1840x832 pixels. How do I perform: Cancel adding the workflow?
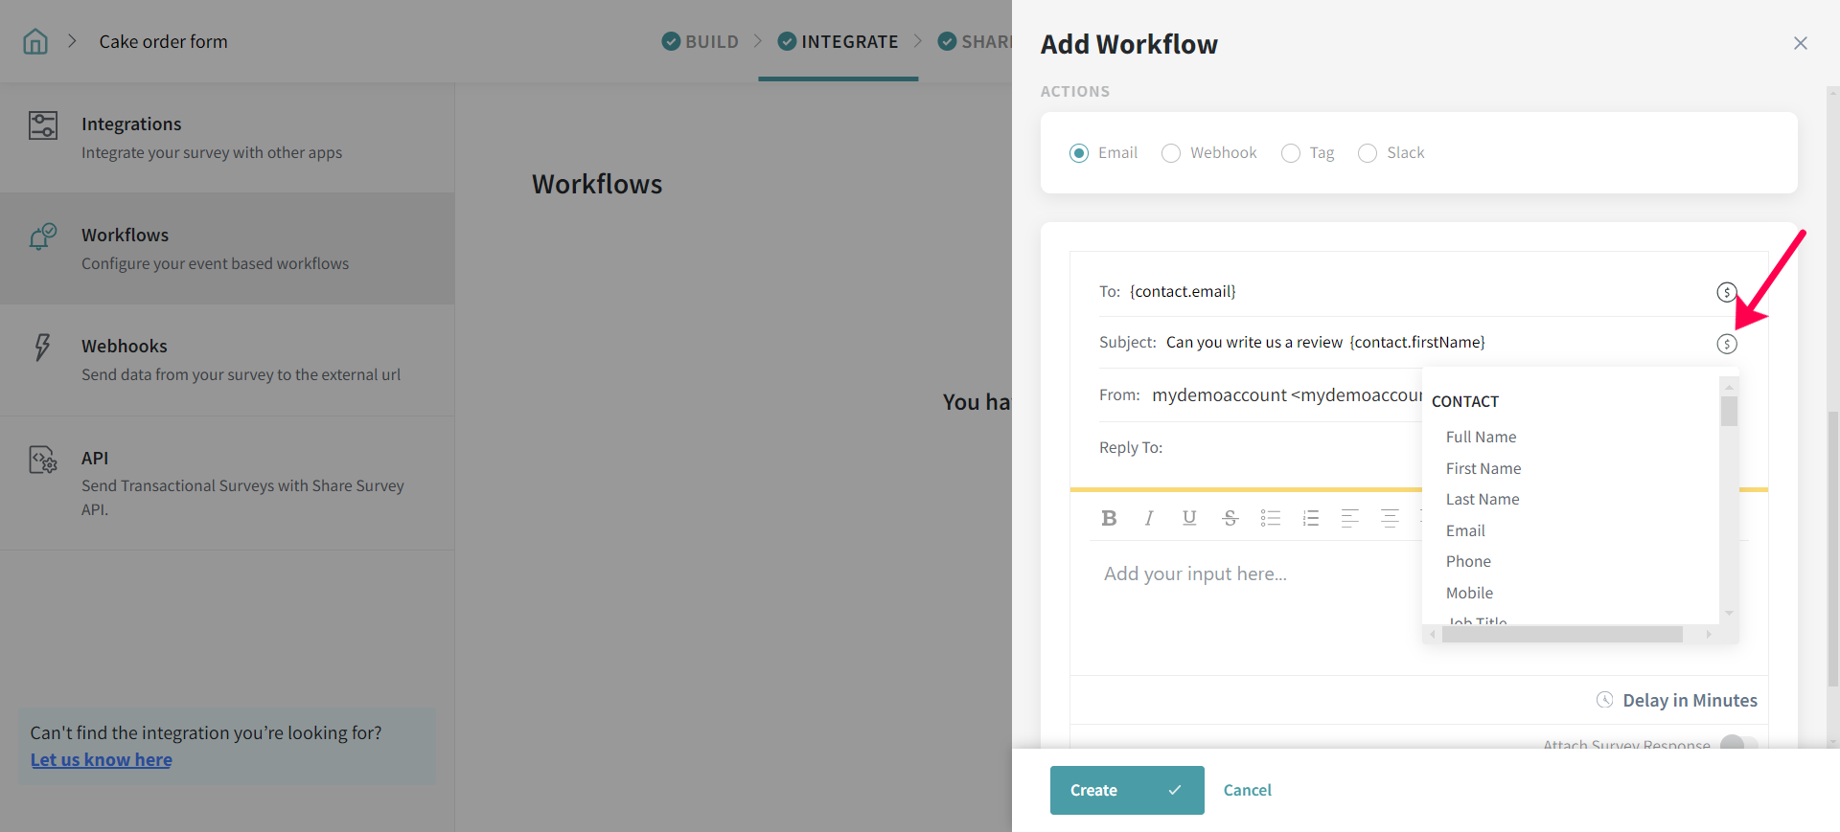pos(1247,790)
